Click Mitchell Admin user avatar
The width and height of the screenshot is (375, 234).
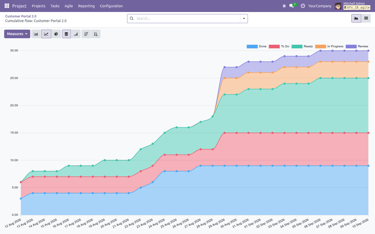[338, 6]
